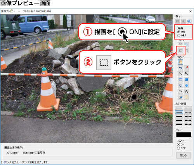194x165 pixels.
Task: Click the fit-to-window display icon
Action: pyautogui.click(x=178, y=21)
